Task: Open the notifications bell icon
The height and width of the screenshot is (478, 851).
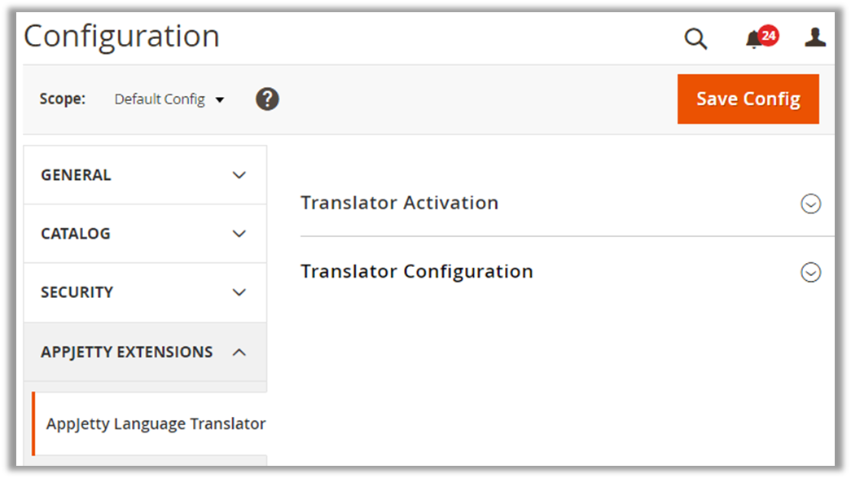Action: pyautogui.click(x=754, y=39)
